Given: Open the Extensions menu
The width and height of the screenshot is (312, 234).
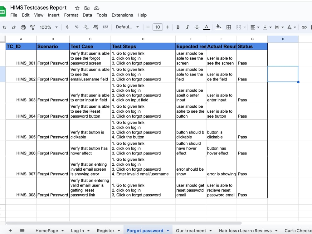Looking at the screenshot, I should point(122,15).
